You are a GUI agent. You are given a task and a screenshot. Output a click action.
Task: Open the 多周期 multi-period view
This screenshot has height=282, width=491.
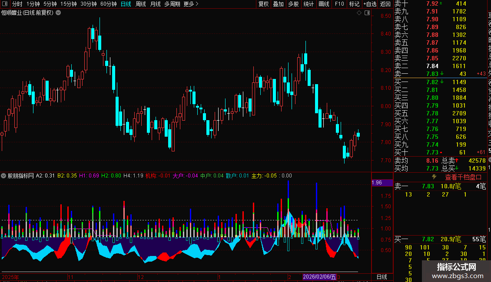pos(172,4)
